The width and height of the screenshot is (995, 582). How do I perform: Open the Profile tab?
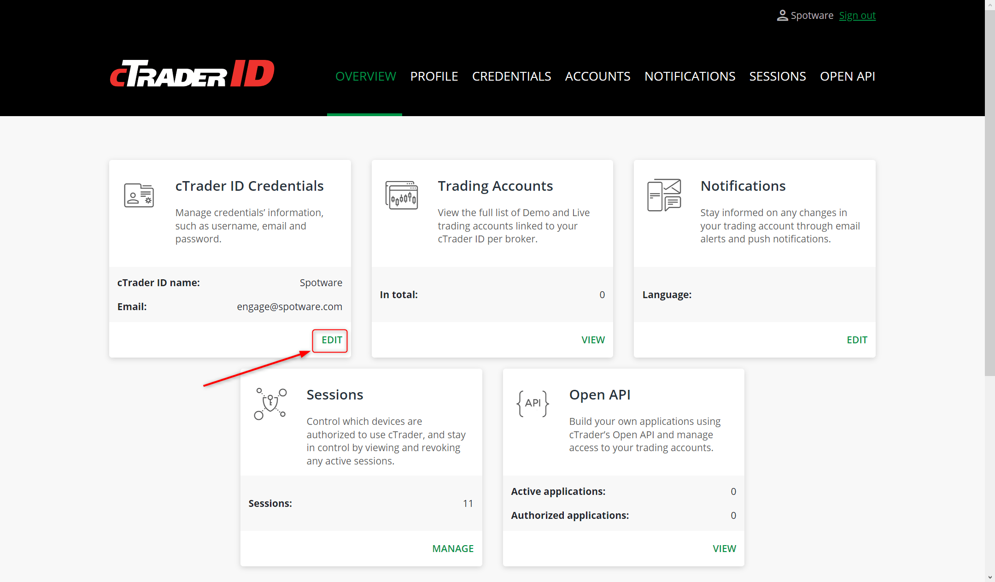pos(434,76)
